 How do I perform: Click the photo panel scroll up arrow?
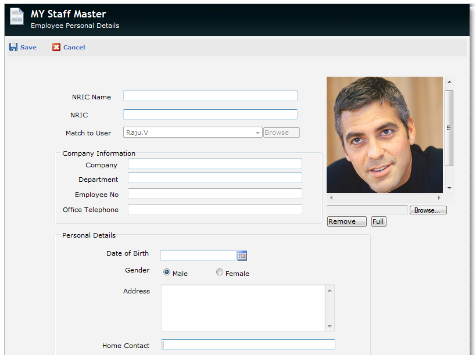449,82
